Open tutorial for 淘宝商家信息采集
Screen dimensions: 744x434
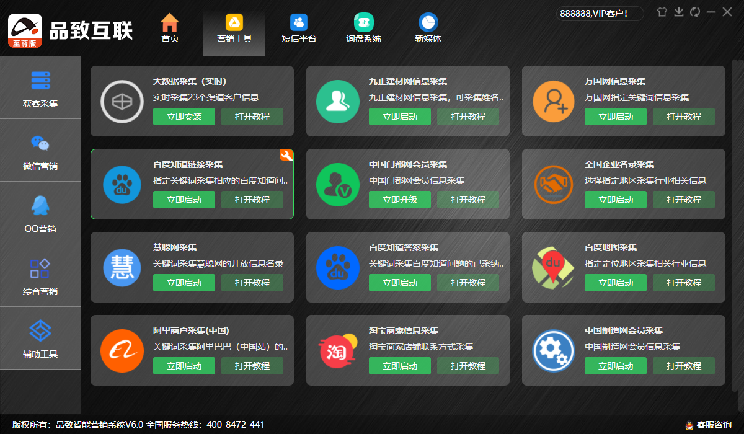pyautogui.click(x=468, y=366)
